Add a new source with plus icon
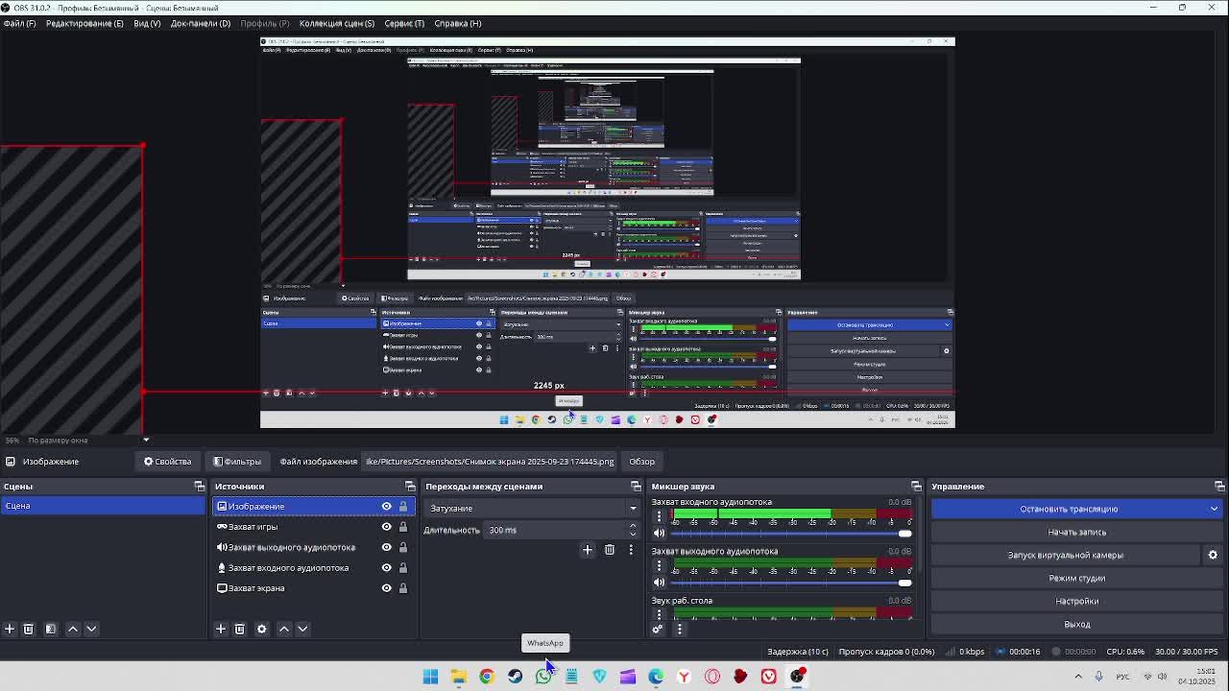Image resolution: width=1229 pixels, height=691 pixels. 221,629
